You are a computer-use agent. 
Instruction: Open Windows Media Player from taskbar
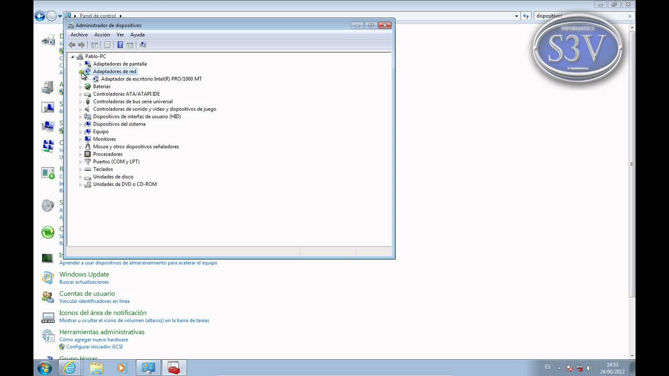coord(121,368)
